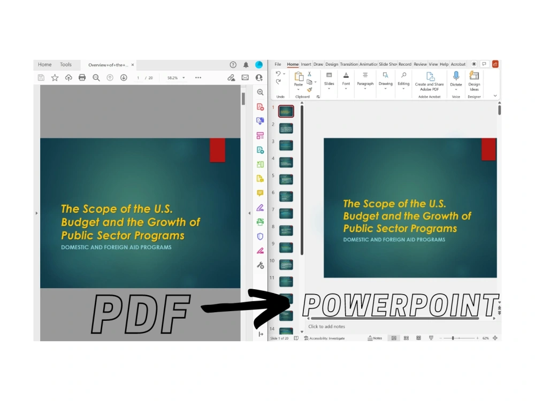Click Accessibility: Investigate in status bar

coord(325,338)
